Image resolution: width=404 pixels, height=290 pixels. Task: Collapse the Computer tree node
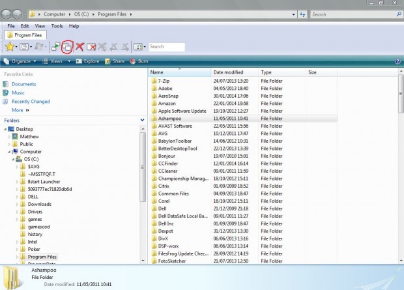pos(9,152)
